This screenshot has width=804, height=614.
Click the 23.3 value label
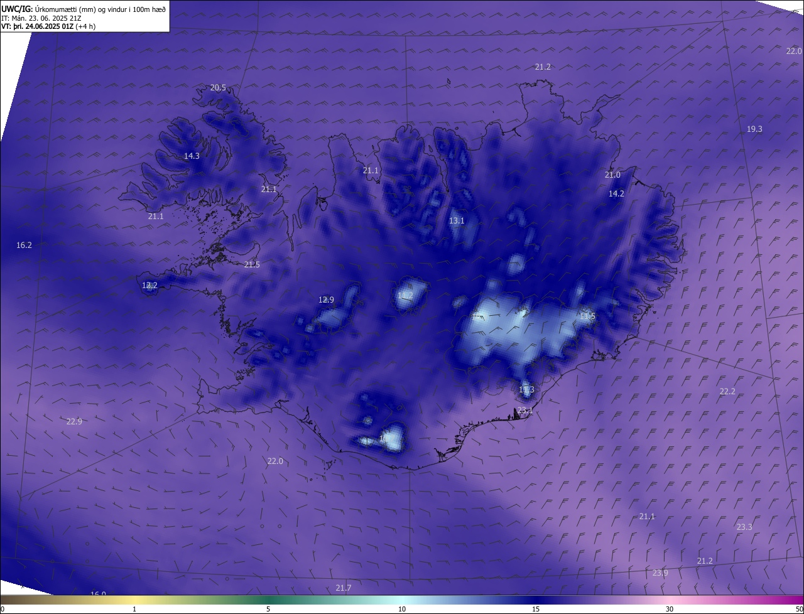(744, 527)
